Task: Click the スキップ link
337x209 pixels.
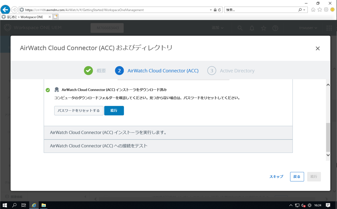Action: click(x=276, y=177)
